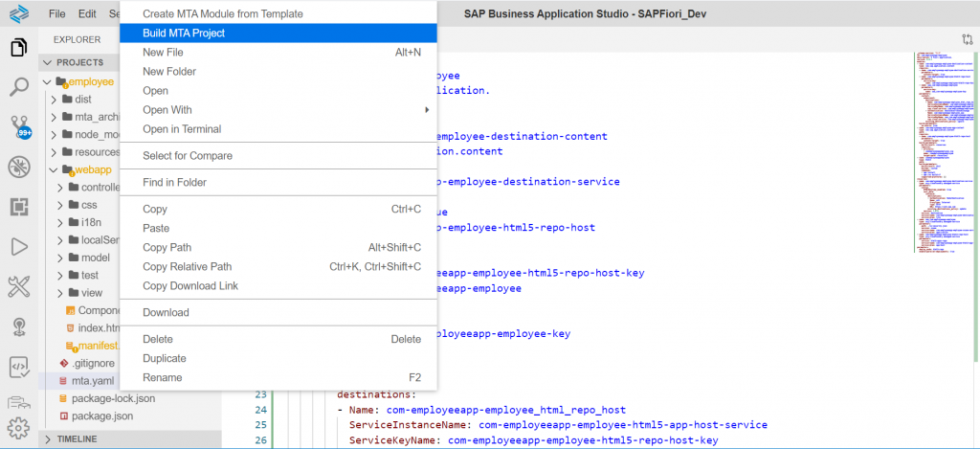Expand the node_modules folder

tap(54, 134)
